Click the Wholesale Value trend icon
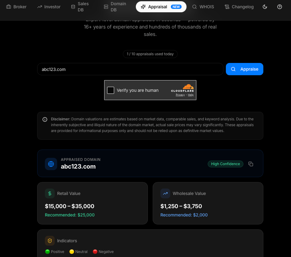This screenshot has height=257, width=291. click(x=165, y=193)
